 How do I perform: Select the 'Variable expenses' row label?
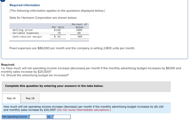[26, 33]
